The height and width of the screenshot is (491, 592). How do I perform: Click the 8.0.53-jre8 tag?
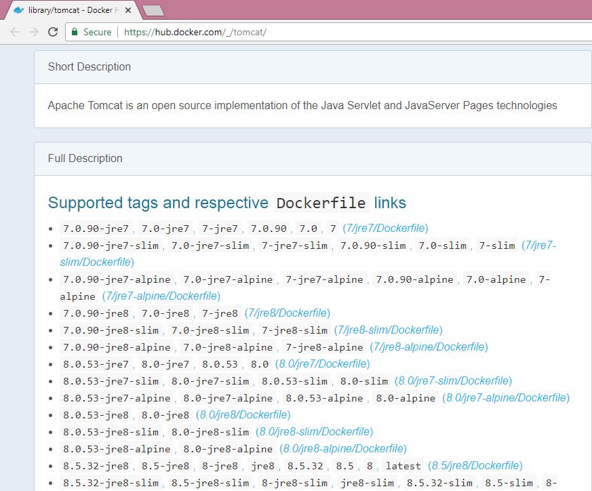[x=96, y=415]
